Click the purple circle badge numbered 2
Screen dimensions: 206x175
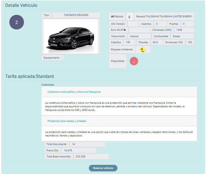pyautogui.click(x=17, y=22)
